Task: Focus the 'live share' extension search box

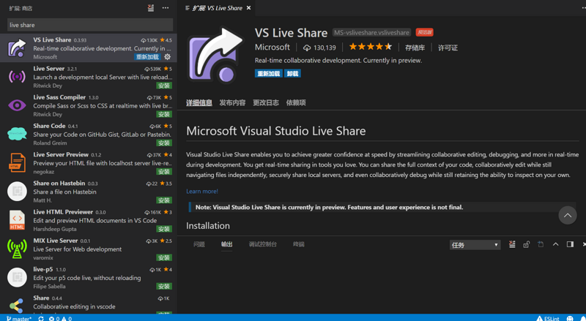Action: [x=90, y=25]
